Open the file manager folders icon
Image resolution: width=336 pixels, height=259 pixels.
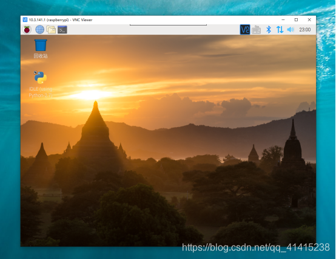coord(51,30)
